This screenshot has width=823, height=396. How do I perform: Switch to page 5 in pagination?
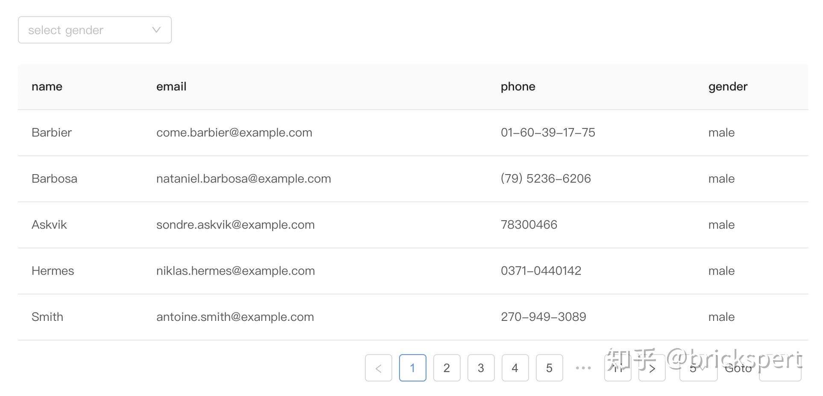tap(549, 368)
